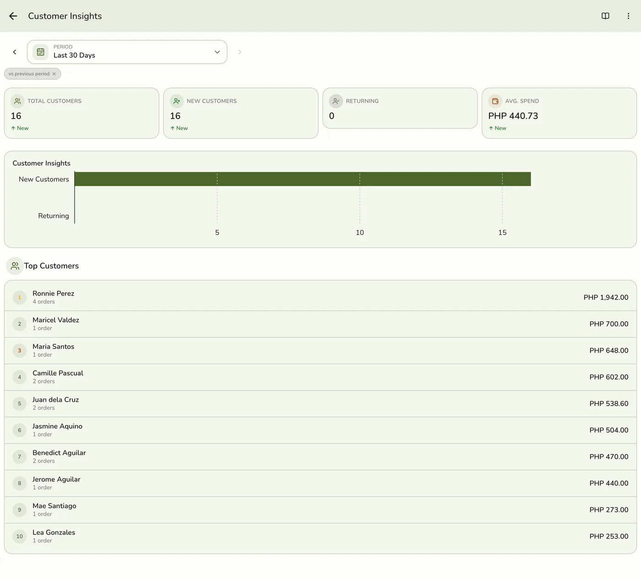Screen dimensions: 641x578
Task: Open the three-dot overflow menu
Action: pyautogui.click(x=628, y=16)
